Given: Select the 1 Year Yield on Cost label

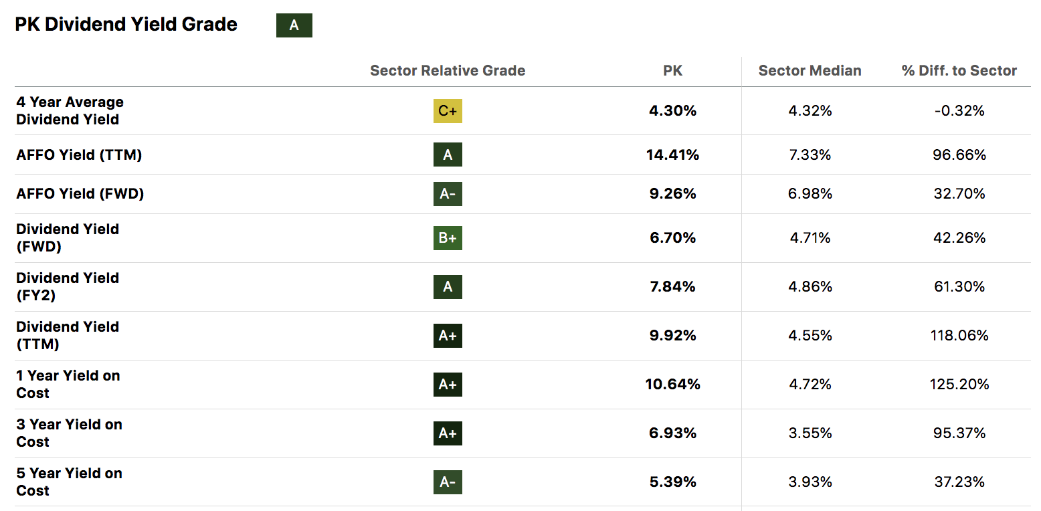Looking at the screenshot, I should [68, 385].
